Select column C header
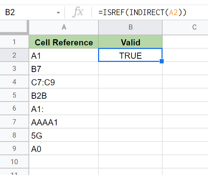 [x=185, y=27]
